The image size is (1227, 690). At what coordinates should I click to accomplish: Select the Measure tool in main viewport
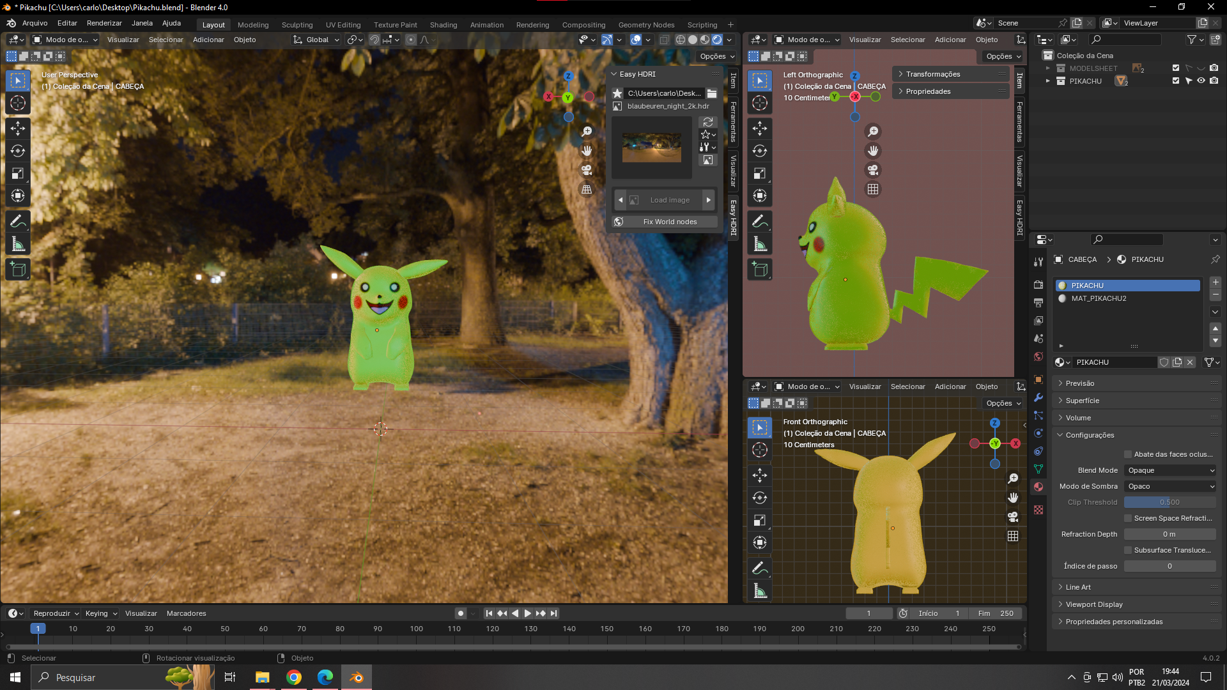point(18,245)
